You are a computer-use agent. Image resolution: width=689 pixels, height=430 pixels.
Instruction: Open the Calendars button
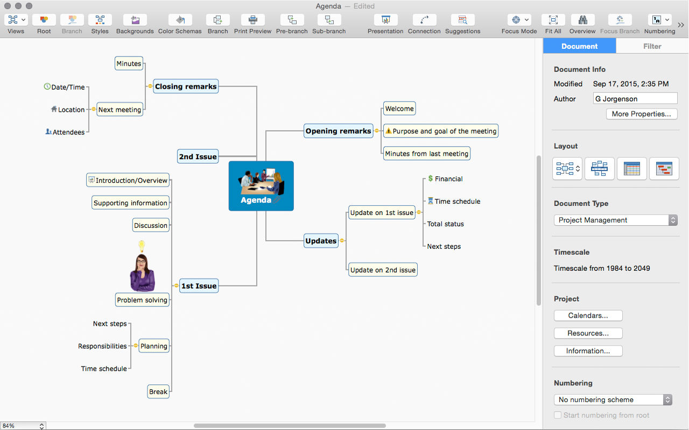tap(588, 316)
